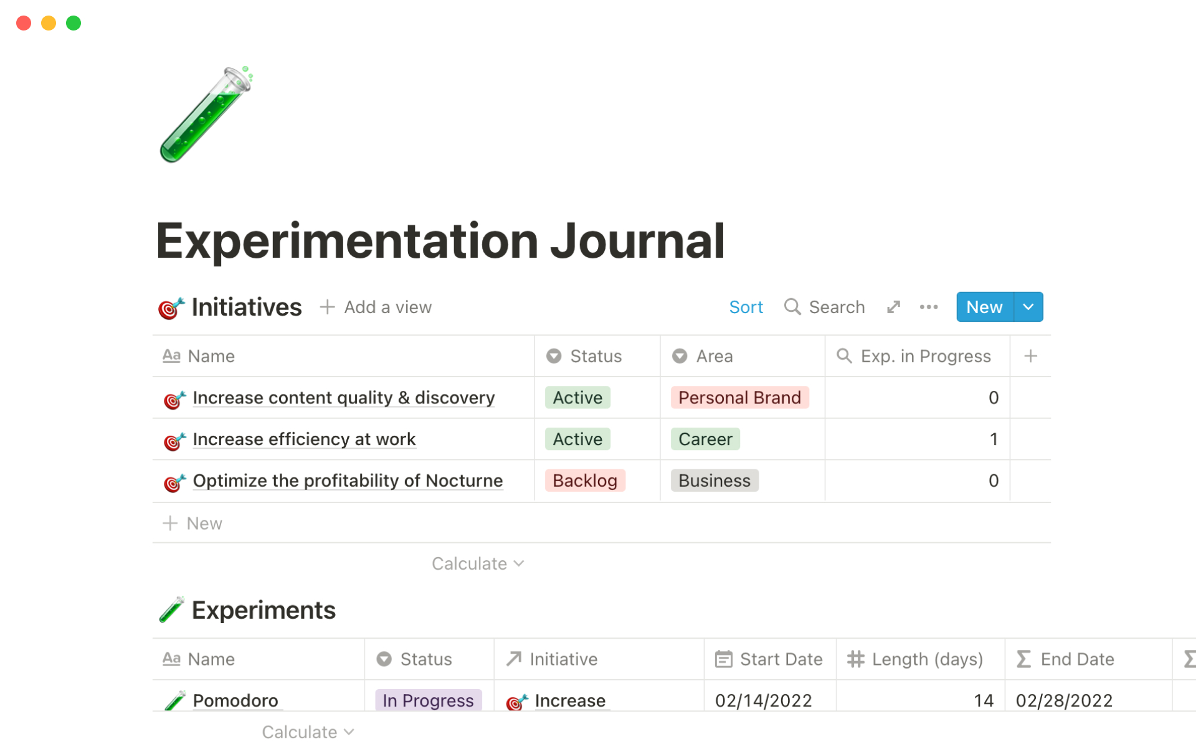Click the dart target icon beside Initiatives
Viewport: 1196px width, 747px height.
point(171,308)
